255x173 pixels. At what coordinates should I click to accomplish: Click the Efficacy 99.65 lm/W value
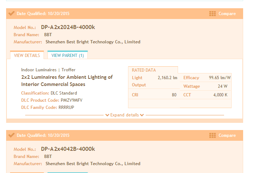pyautogui.click(x=220, y=78)
